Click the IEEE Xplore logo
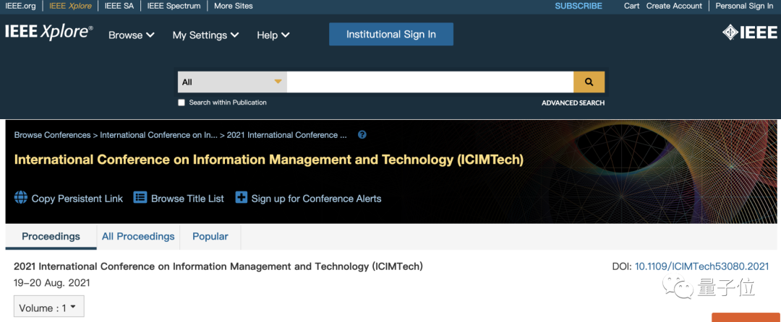Screen dimensions: 781x322 [x=49, y=32]
